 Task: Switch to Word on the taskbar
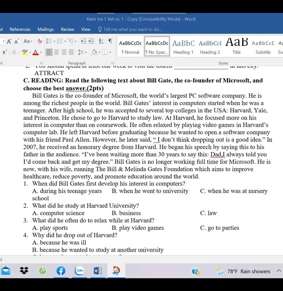tap(98, 271)
